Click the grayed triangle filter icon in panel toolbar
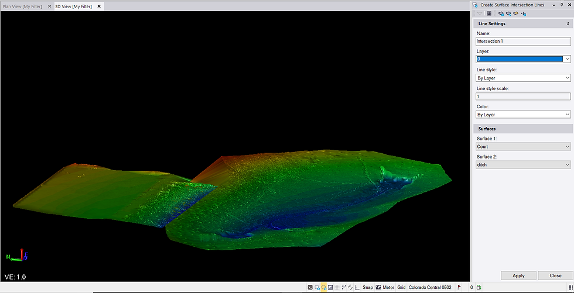 [480, 13]
